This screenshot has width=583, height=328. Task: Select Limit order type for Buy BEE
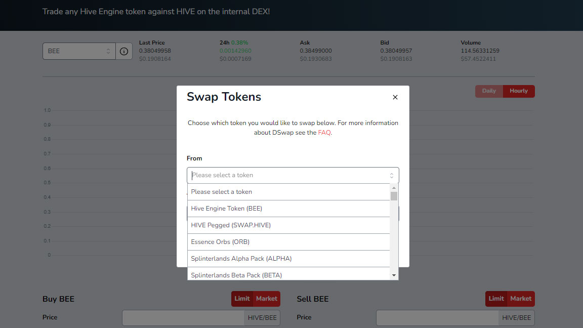click(x=242, y=299)
